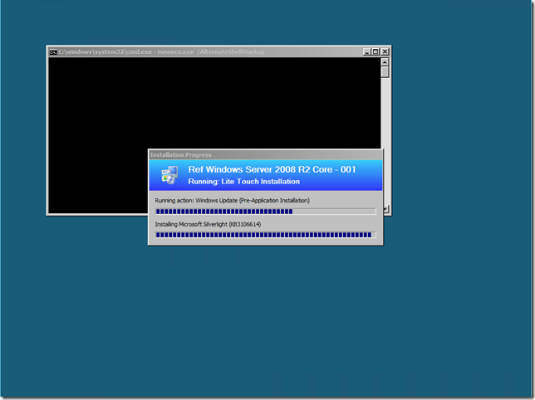
Task: Click the cmd.exe icon in the title bar
Action: [x=53, y=51]
